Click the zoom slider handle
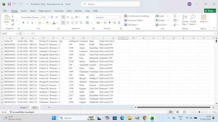This screenshot has width=218, height=122. (199, 112)
